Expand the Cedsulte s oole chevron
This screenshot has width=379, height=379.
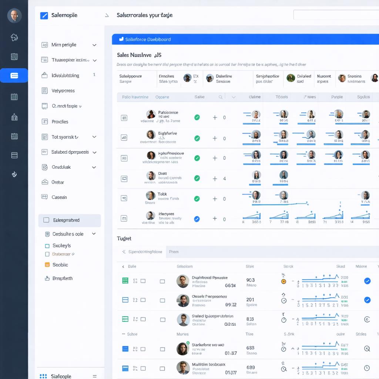tap(94, 234)
